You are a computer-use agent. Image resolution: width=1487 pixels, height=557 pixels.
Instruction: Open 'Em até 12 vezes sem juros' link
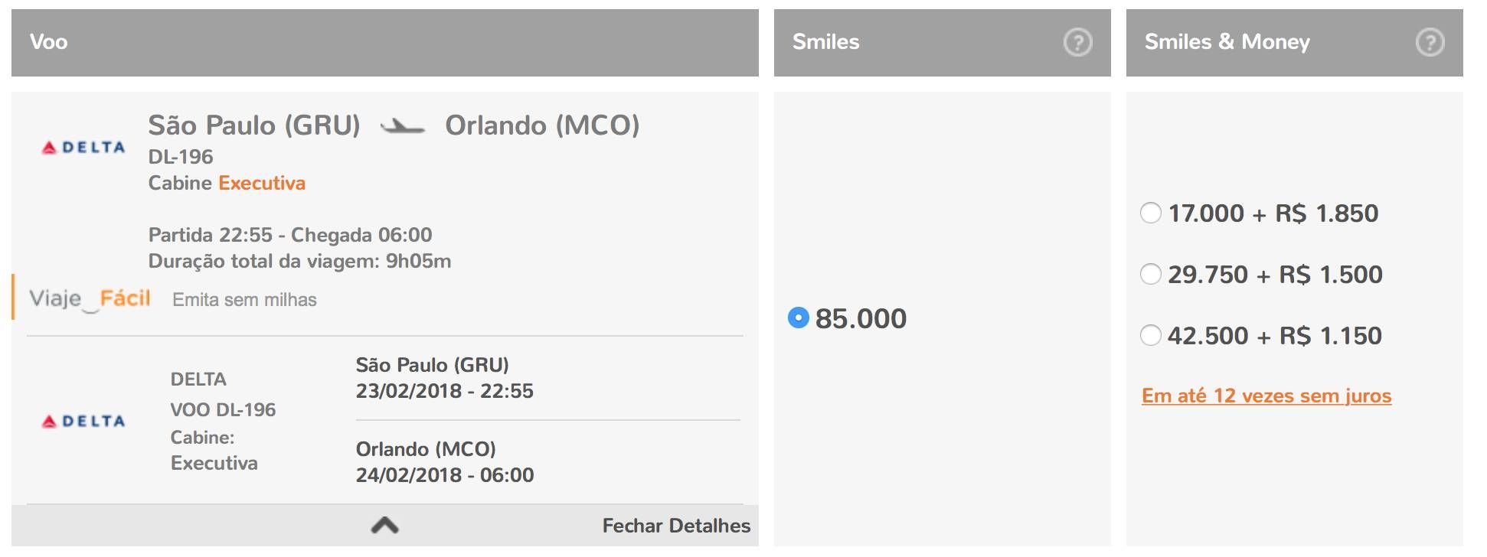[x=1266, y=396]
